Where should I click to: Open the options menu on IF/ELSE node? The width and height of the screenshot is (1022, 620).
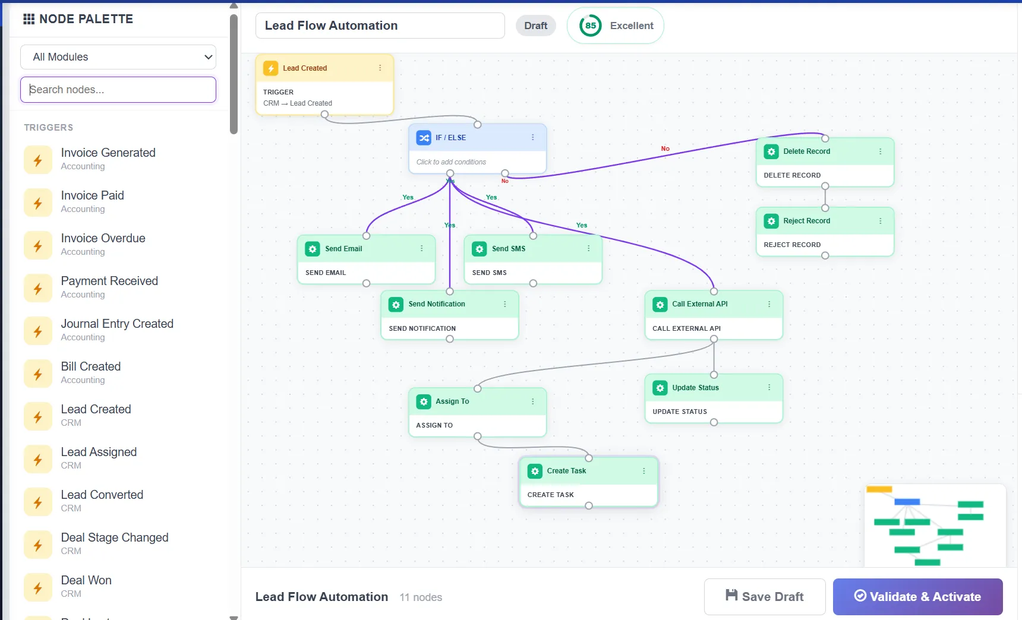pos(532,137)
